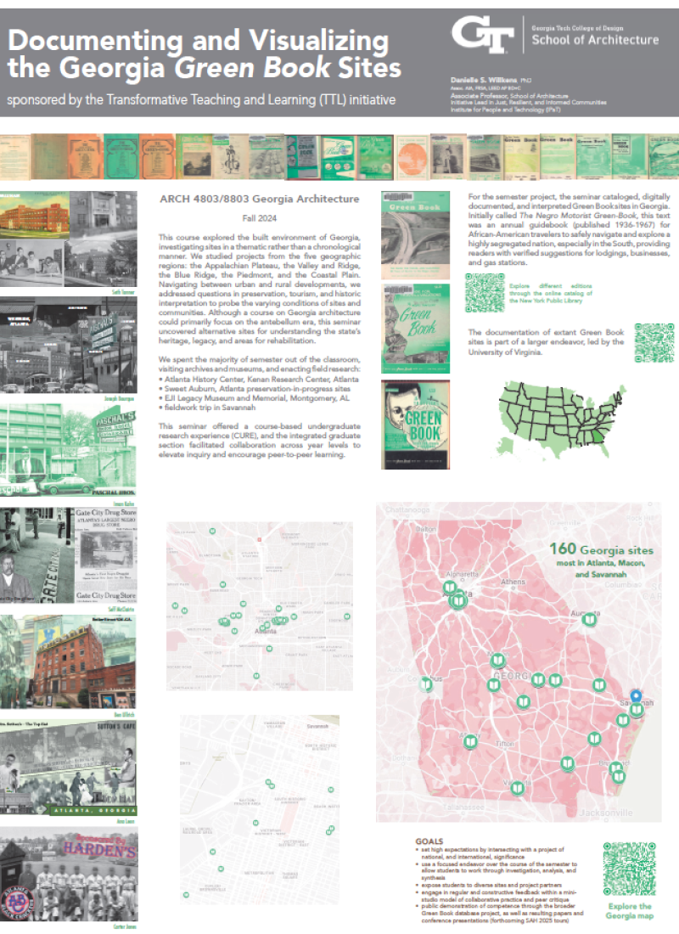This screenshot has width=679, height=934.
Task: Open the Savannah street map with green markers
Action: [x=260, y=809]
